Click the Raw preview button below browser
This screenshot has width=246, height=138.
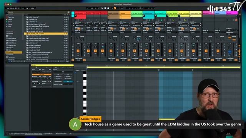pos(67,61)
